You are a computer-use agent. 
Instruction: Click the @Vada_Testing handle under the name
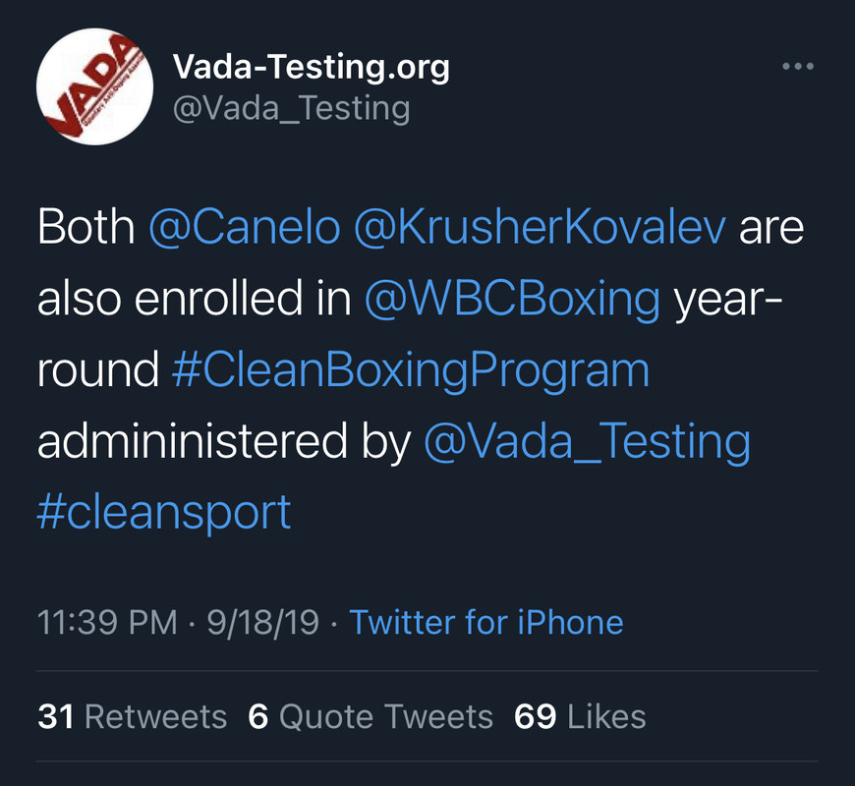(x=291, y=107)
